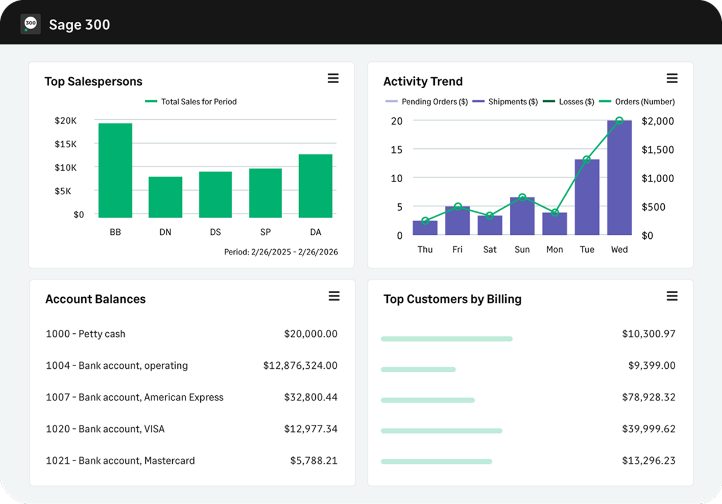The image size is (722, 504).
Task: Click the $12,876,324.00 balance value
Action: (300, 365)
